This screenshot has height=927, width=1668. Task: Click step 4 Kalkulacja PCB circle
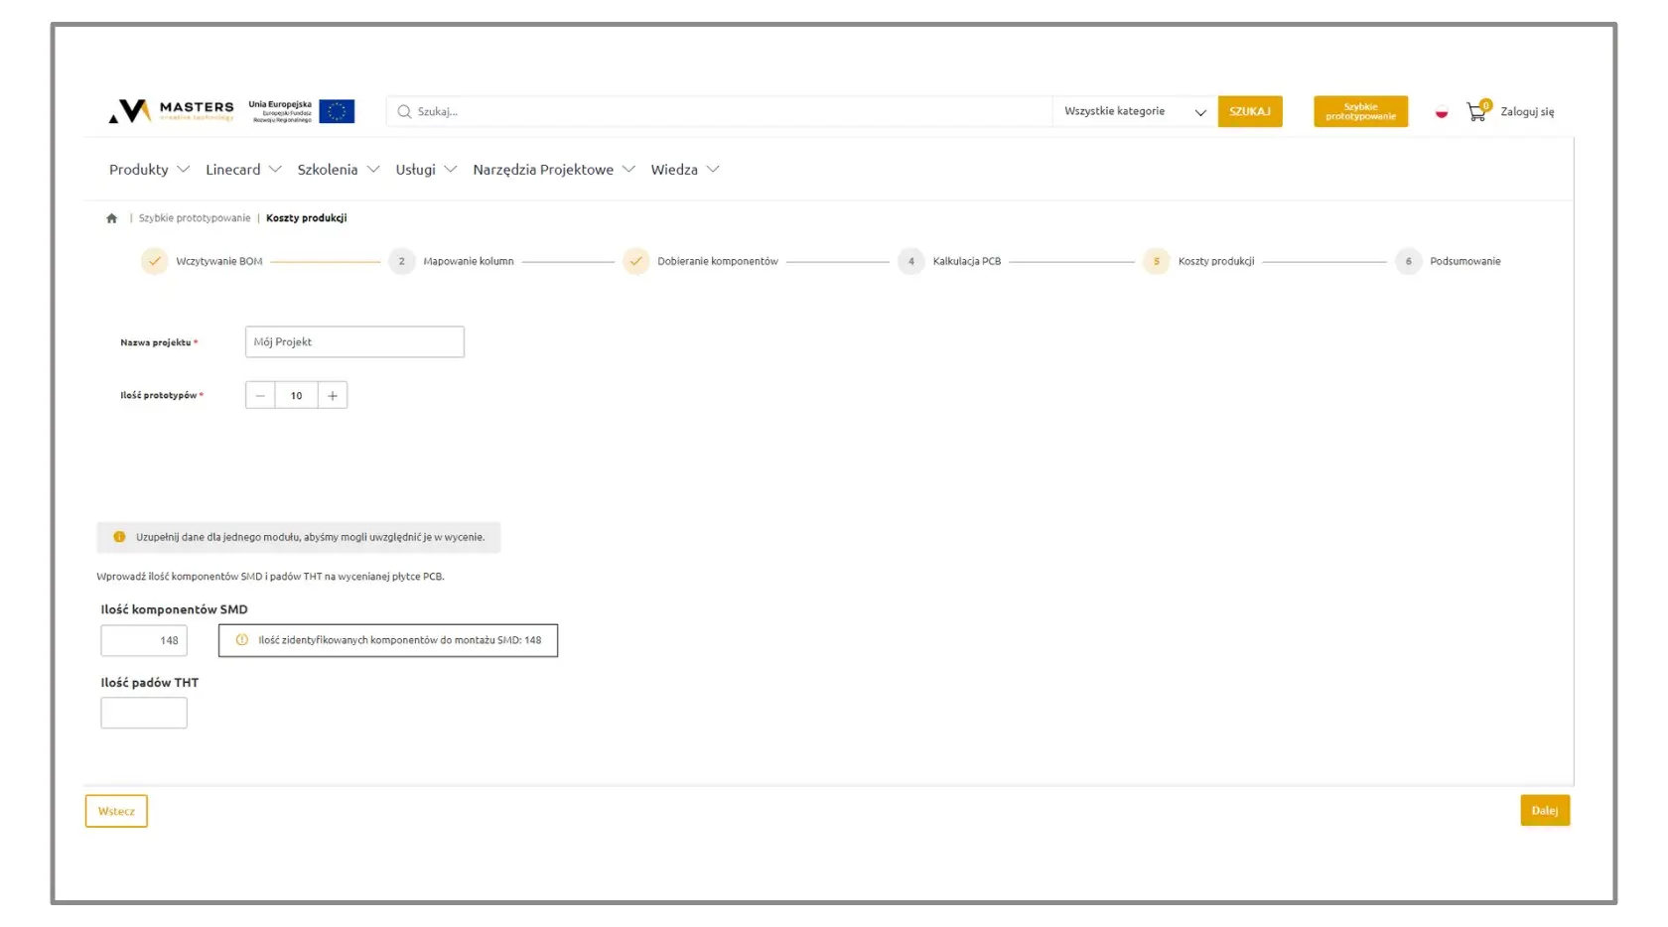(910, 262)
